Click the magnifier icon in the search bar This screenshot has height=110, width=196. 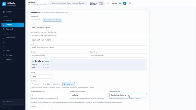point(50,3)
